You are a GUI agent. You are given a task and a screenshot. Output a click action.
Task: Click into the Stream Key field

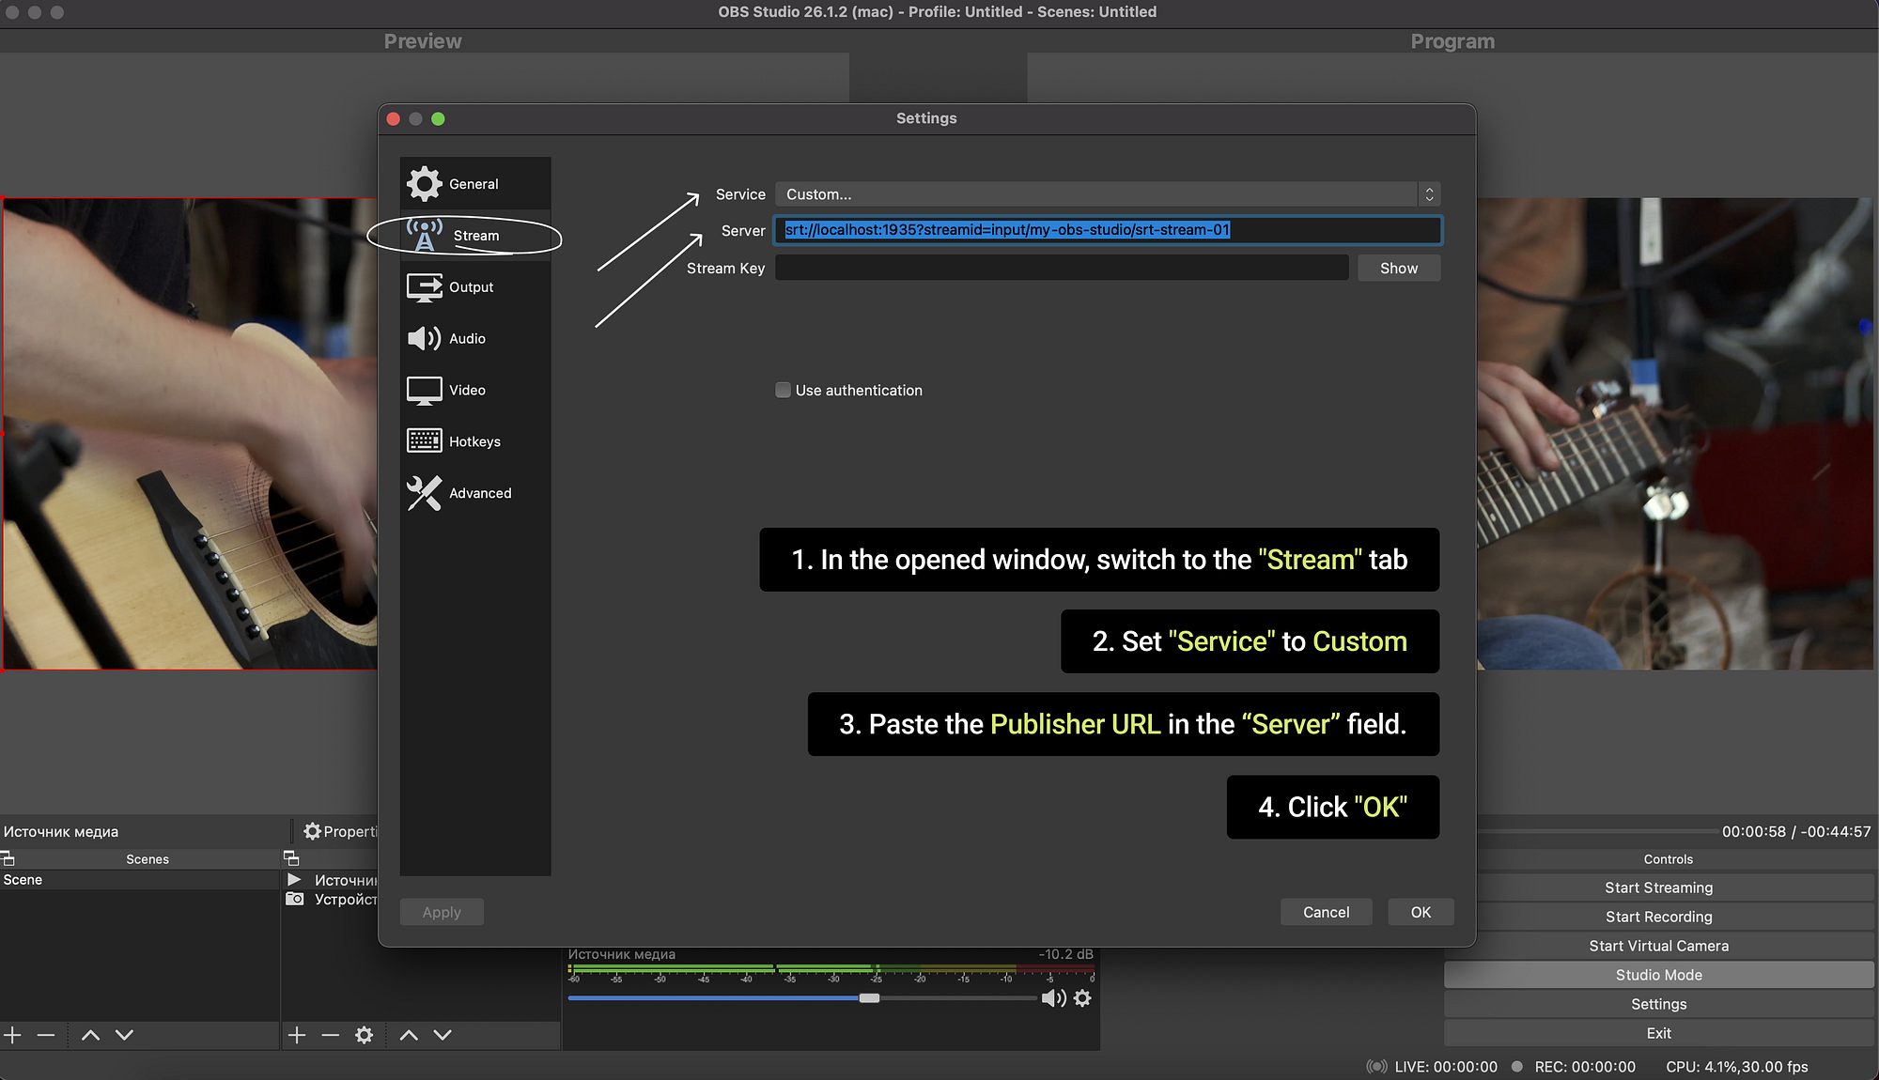(1062, 268)
